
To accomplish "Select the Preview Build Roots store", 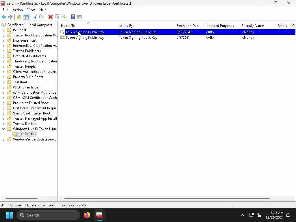I will (x=28, y=77).
